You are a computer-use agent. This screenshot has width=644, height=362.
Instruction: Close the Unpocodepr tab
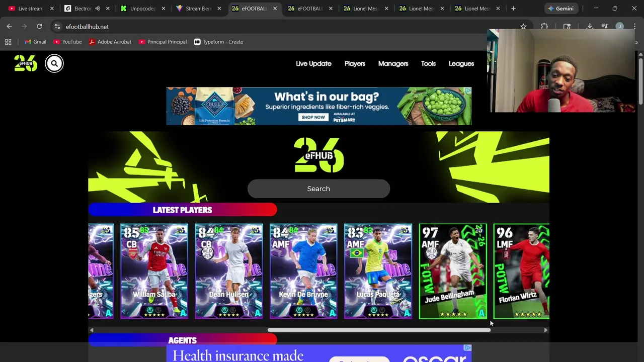click(x=164, y=9)
